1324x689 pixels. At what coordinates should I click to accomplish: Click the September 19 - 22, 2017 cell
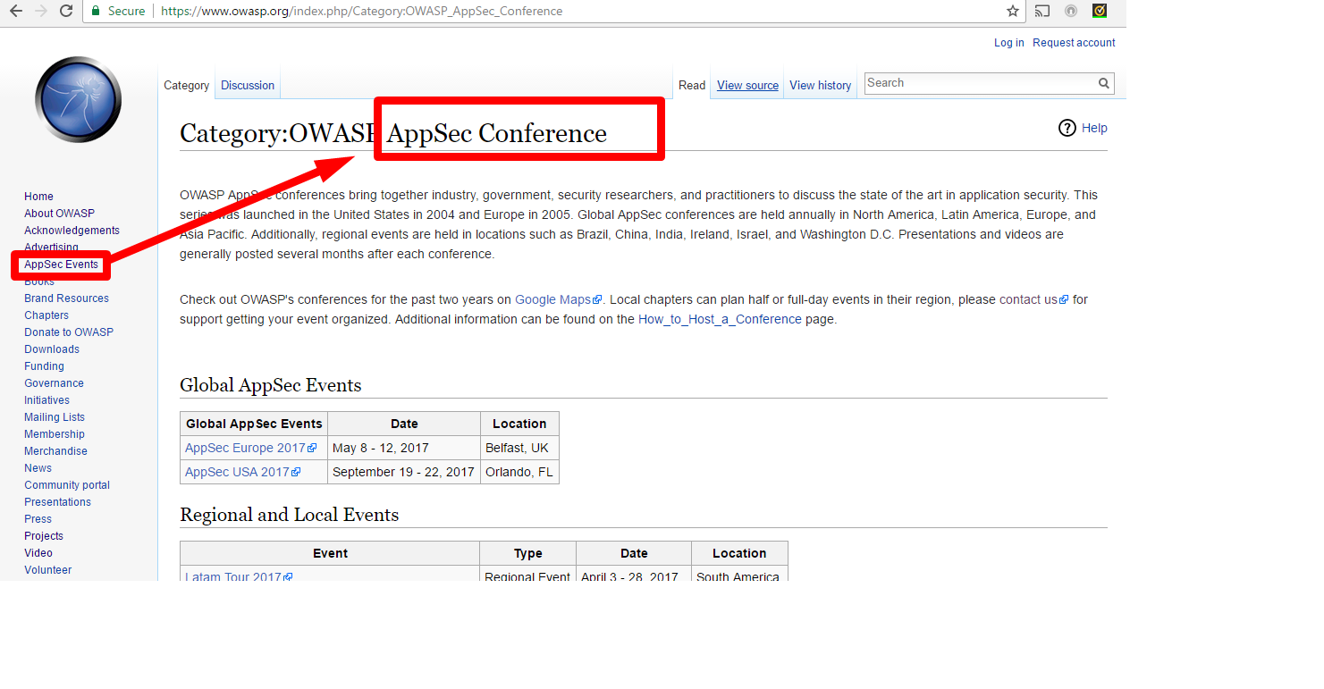coord(404,472)
